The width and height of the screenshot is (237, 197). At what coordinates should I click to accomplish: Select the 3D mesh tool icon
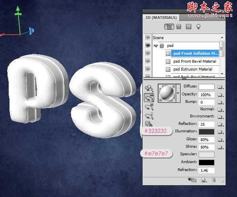click(x=149, y=107)
